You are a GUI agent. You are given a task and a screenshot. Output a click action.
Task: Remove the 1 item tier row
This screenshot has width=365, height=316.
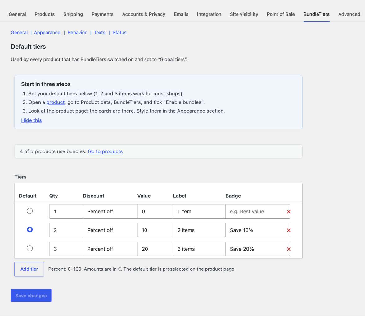pos(289,211)
